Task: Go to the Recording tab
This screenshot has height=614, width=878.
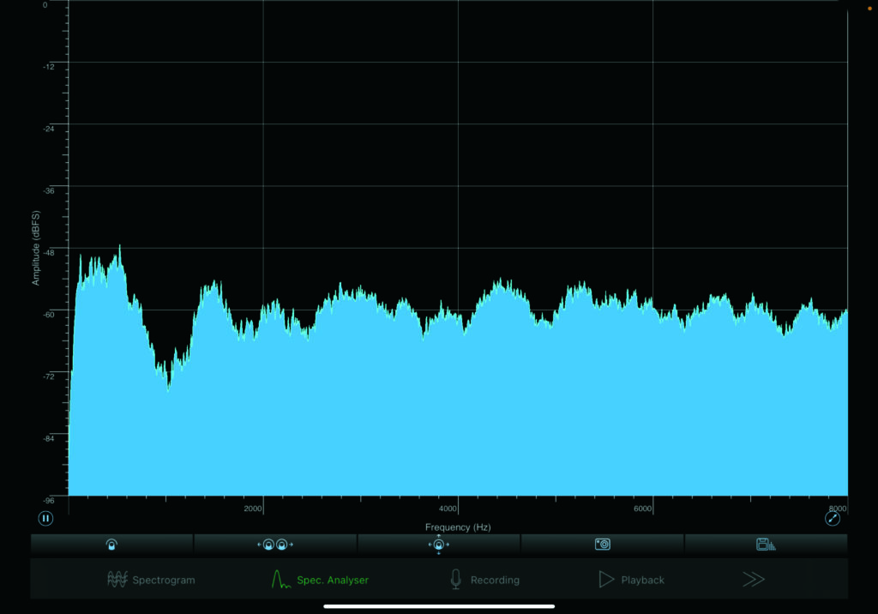Action: tap(485, 580)
